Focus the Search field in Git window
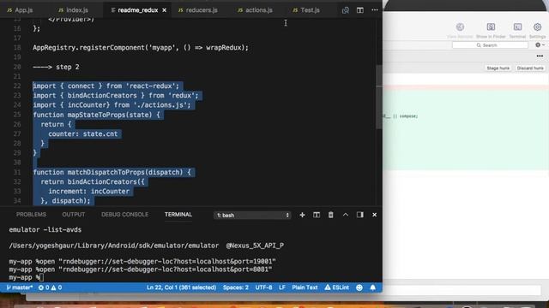 click(490, 45)
